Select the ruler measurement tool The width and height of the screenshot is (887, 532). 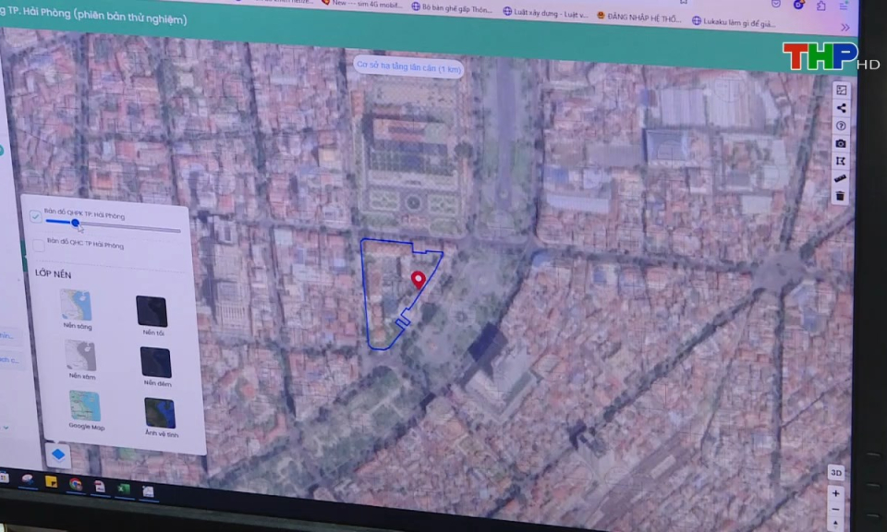pos(841,178)
